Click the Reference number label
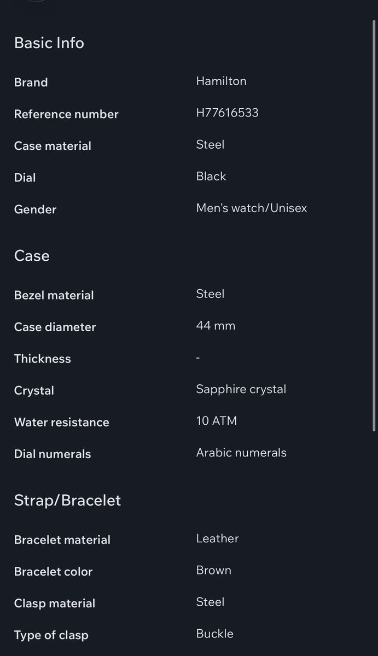Screen dimensions: 378x656 [x=66, y=114]
